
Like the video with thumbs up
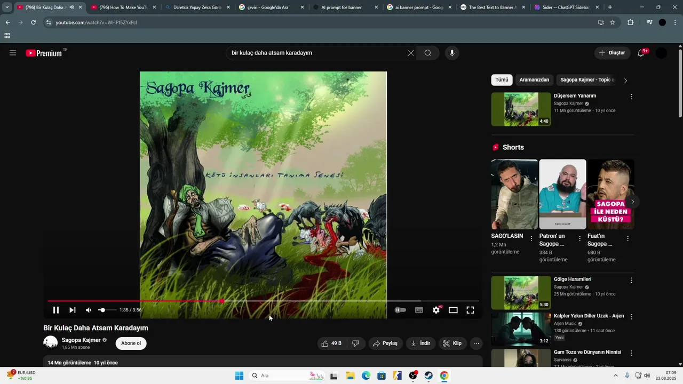331,343
